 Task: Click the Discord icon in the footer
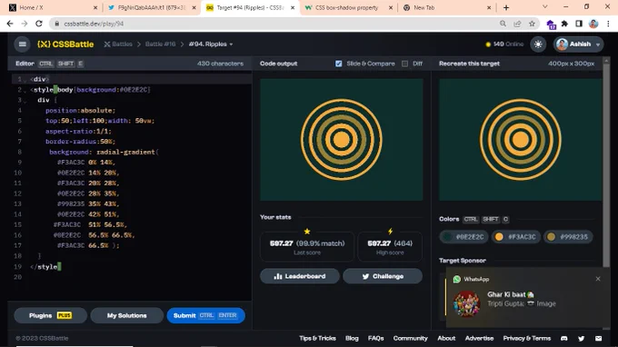[564, 338]
